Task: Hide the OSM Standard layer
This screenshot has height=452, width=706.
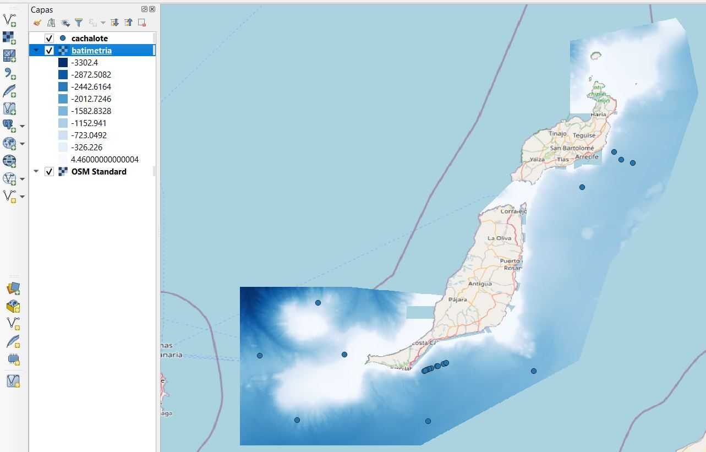Action: [x=49, y=172]
